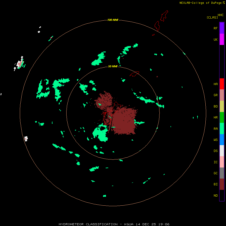Click the 100 NMI range ring label
Viewport: 226px width, 226px height.
[x=113, y=20]
